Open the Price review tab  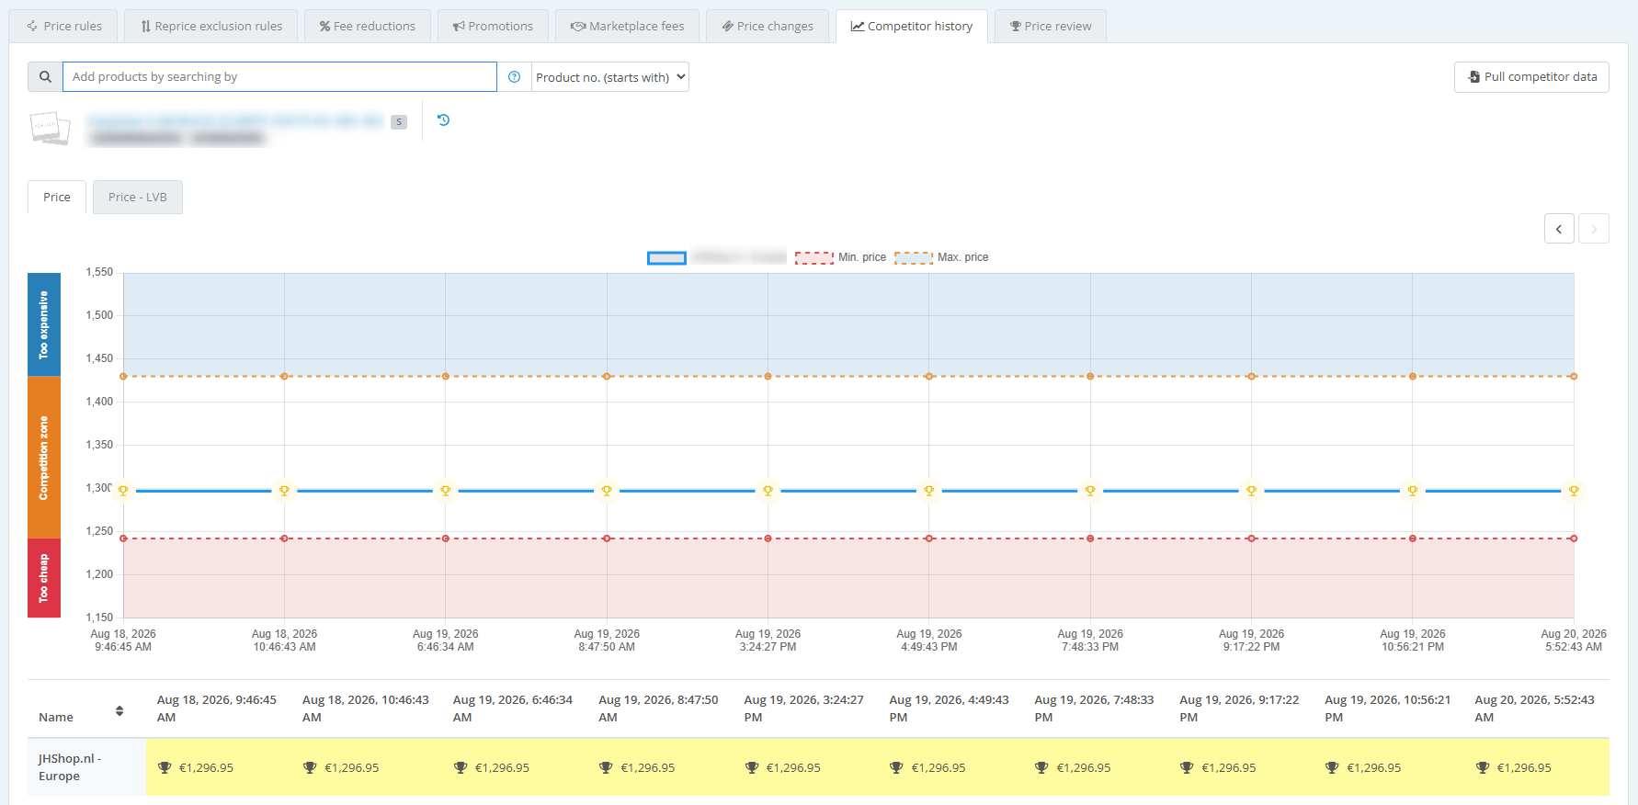point(1051,26)
